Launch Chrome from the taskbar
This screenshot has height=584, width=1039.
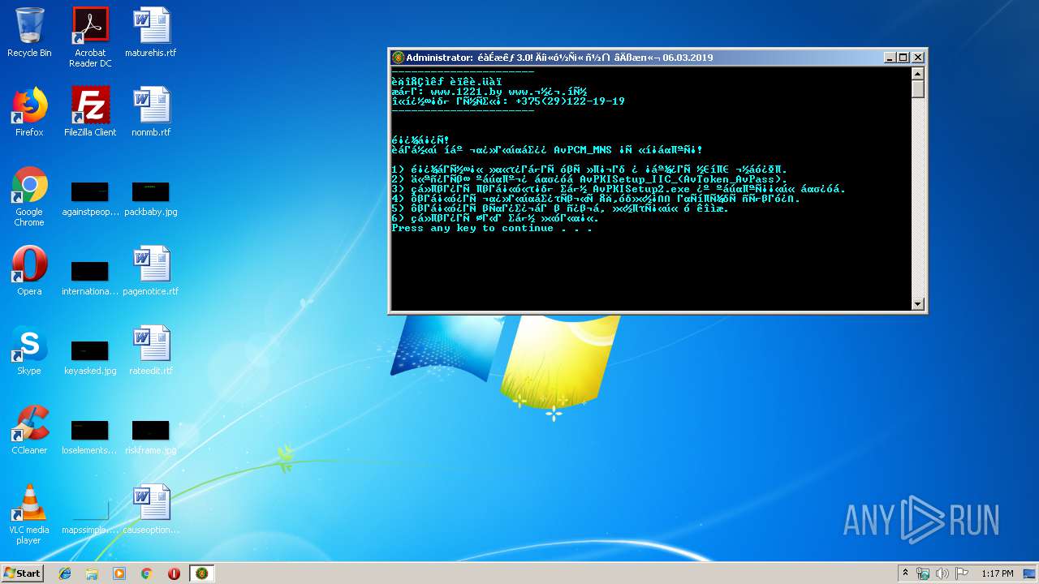(x=147, y=573)
